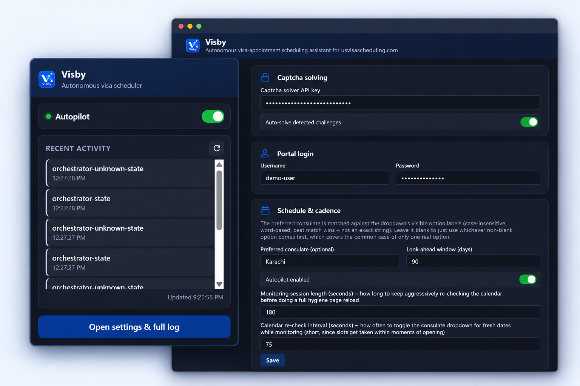Click the Preferred consulate field with Karachi
The image size is (580, 386).
(x=330, y=261)
